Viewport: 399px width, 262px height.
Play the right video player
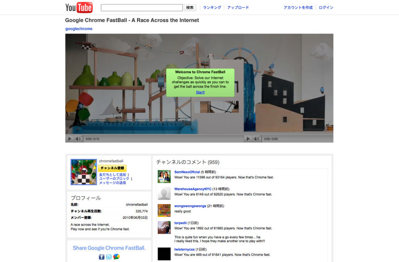coord(248,139)
